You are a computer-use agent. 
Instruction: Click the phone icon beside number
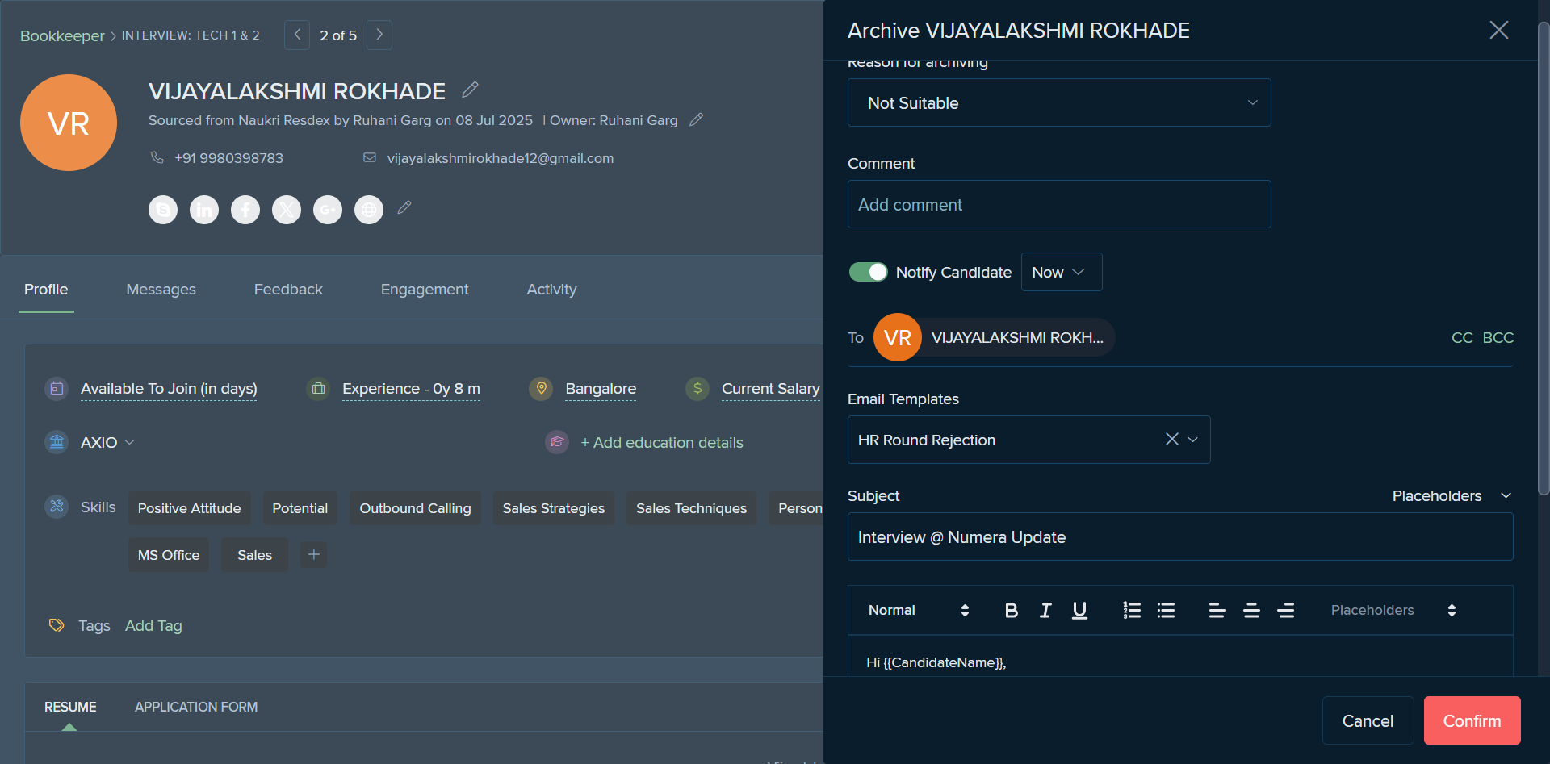(157, 157)
